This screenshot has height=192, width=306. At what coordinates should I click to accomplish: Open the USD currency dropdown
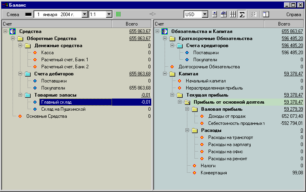click(x=205, y=14)
